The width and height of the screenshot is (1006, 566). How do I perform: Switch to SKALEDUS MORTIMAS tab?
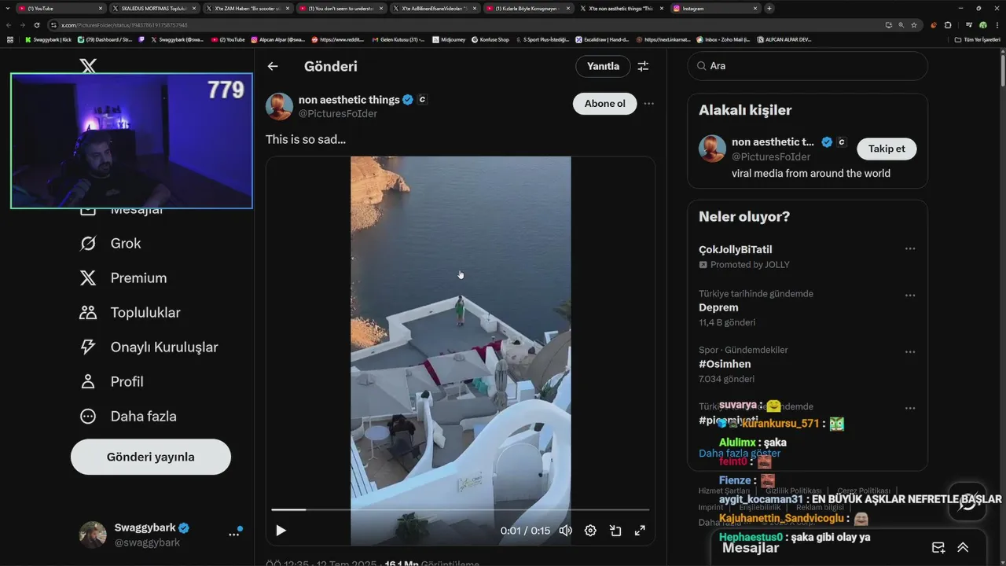pyautogui.click(x=153, y=8)
